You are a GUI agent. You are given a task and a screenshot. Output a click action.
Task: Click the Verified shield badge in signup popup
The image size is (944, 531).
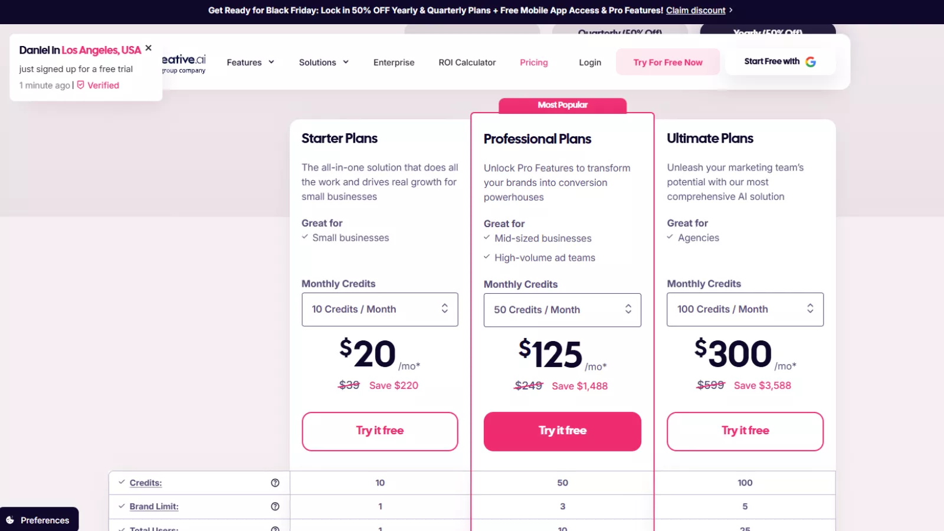coord(80,84)
